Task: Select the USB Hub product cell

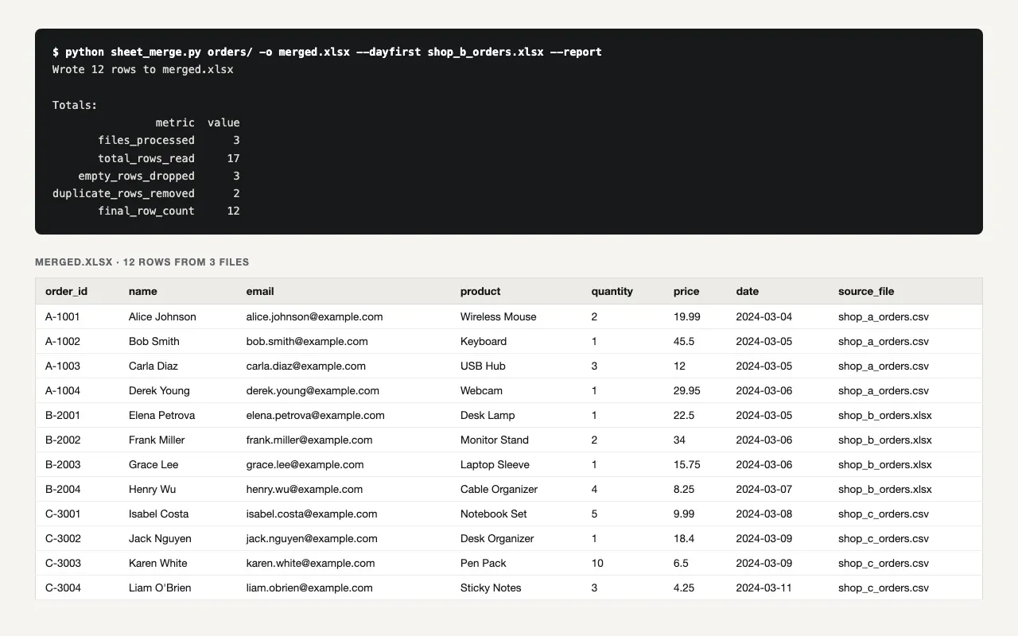Action: coord(483,366)
